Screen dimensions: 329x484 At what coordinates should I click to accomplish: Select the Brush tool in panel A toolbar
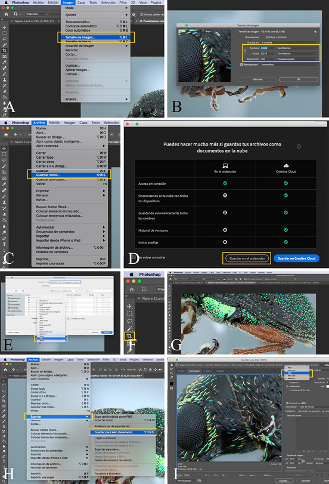(5, 74)
